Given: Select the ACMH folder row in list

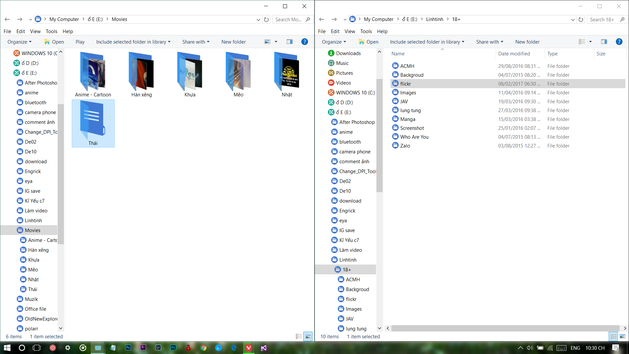Looking at the screenshot, I should (508, 66).
